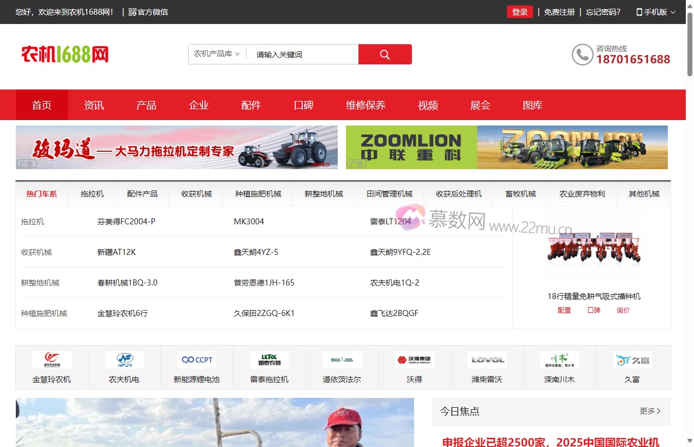Click the 农夫机电 NFJD logo
This screenshot has width=694, height=447.
click(x=125, y=359)
